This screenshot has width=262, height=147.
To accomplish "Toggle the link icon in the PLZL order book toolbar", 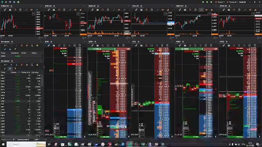I will point(136,45).
